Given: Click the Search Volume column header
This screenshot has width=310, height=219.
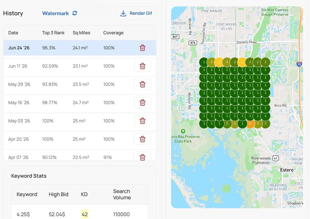Looking at the screenshot, I should 122,194.
